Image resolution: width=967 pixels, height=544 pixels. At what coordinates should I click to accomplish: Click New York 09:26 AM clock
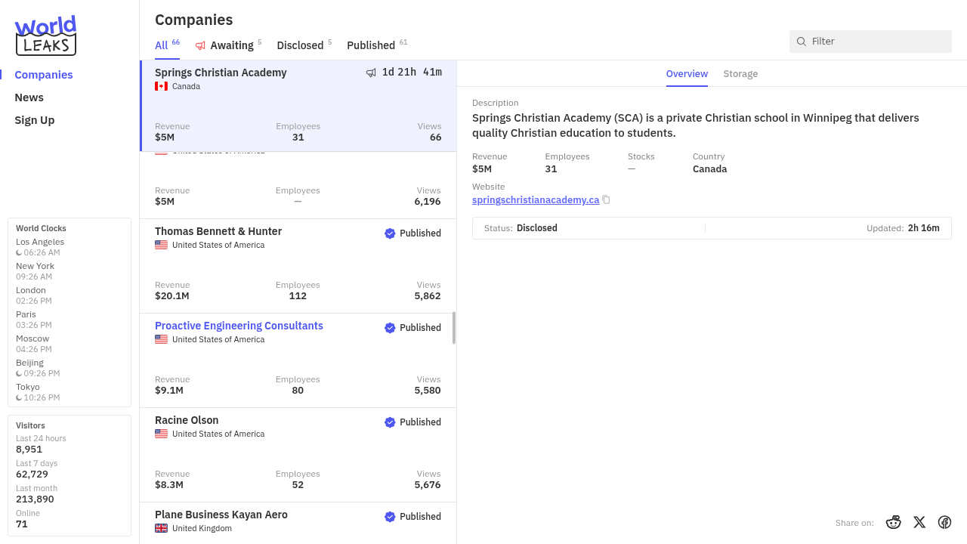(x=36, y=271)
